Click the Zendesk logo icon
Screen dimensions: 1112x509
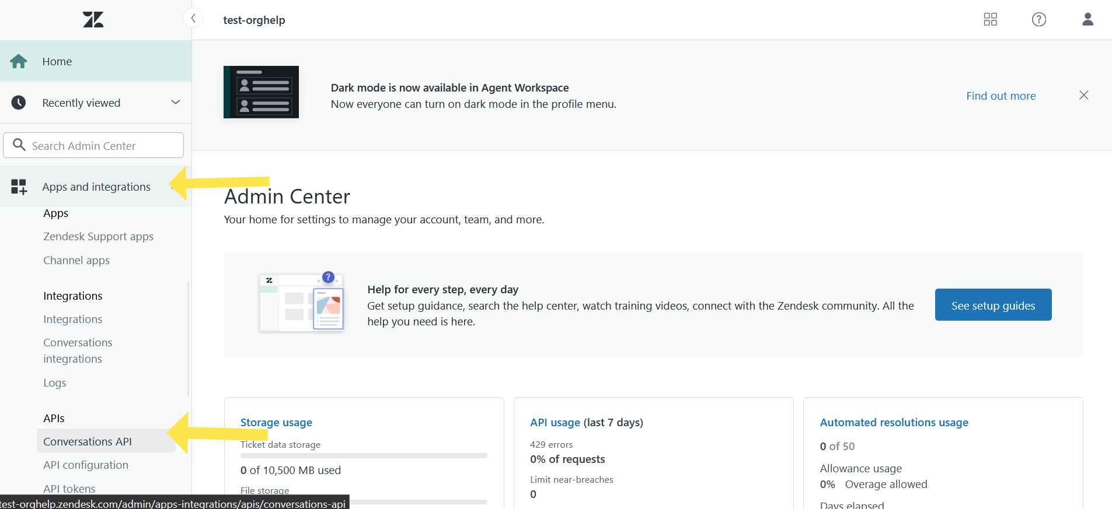click(x=93, y=20)
